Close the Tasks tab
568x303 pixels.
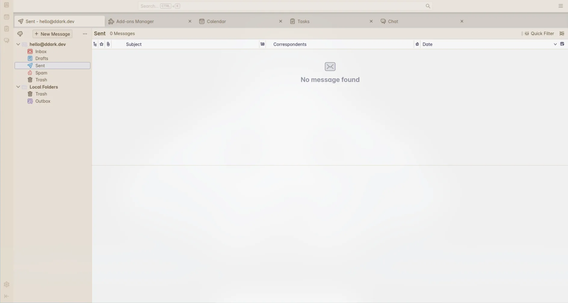click(371, 21)
